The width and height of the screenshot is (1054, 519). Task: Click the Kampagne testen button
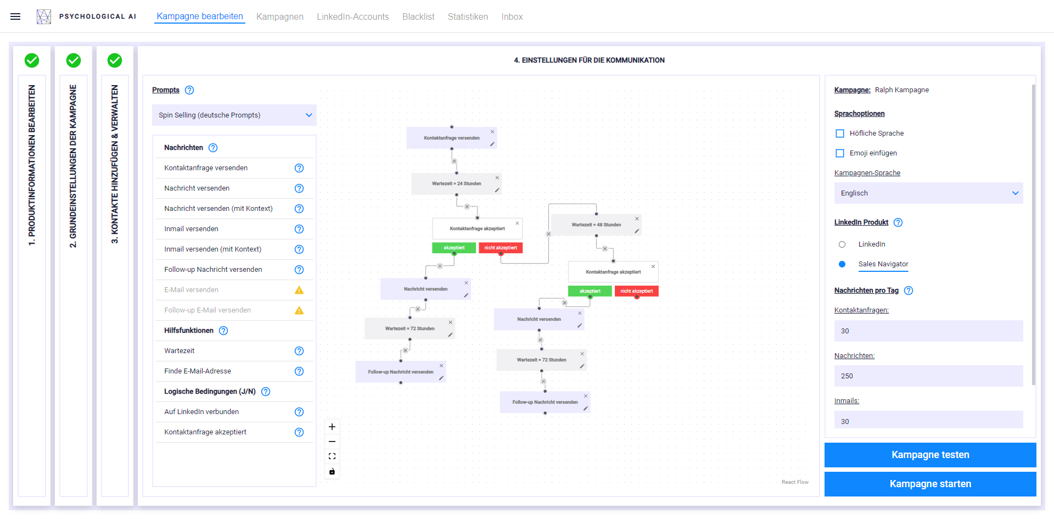pos(930,455)
